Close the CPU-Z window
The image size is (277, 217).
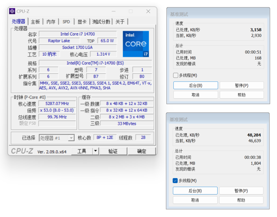[x=148, y=11]
